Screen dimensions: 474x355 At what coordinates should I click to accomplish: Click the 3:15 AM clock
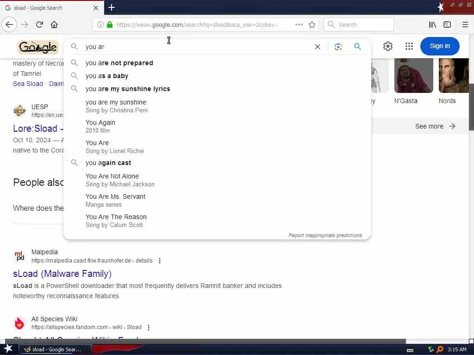point(457,349)
